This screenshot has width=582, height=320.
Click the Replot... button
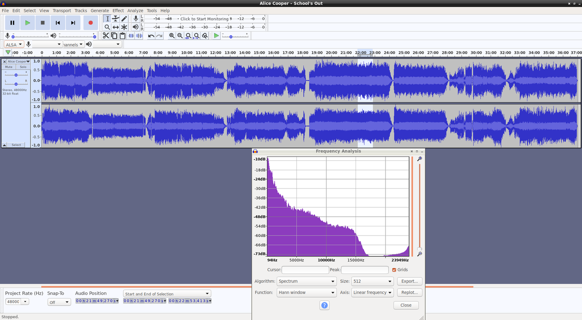coord(409,292)
